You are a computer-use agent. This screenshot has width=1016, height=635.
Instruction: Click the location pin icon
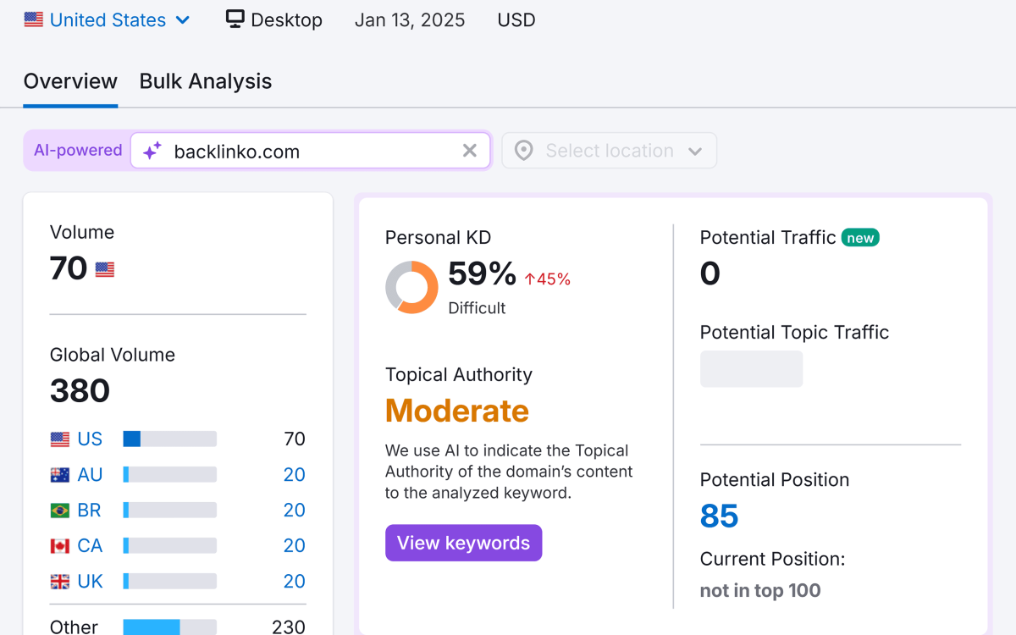[x=523, y=150]
